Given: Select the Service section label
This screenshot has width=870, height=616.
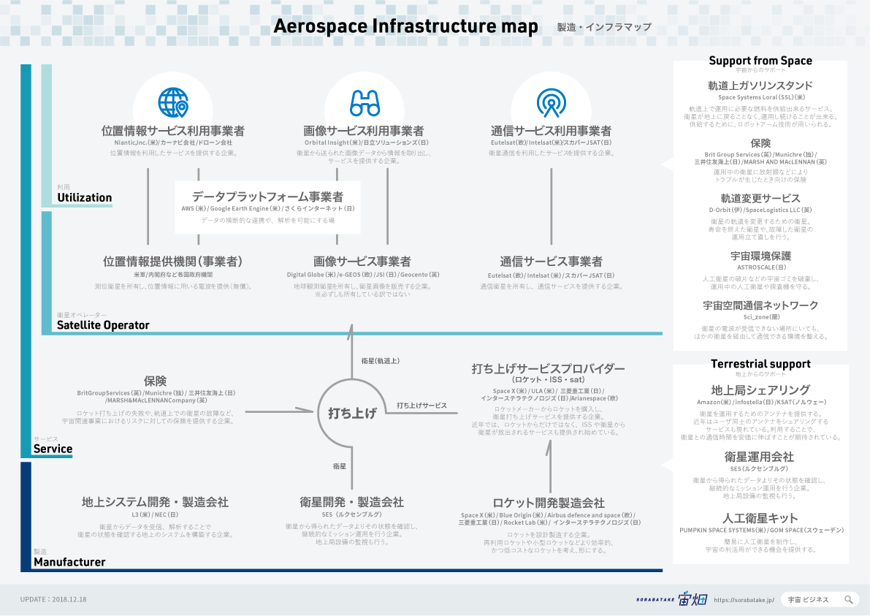Looking at the screenshot, I should [x=53, y=449].
